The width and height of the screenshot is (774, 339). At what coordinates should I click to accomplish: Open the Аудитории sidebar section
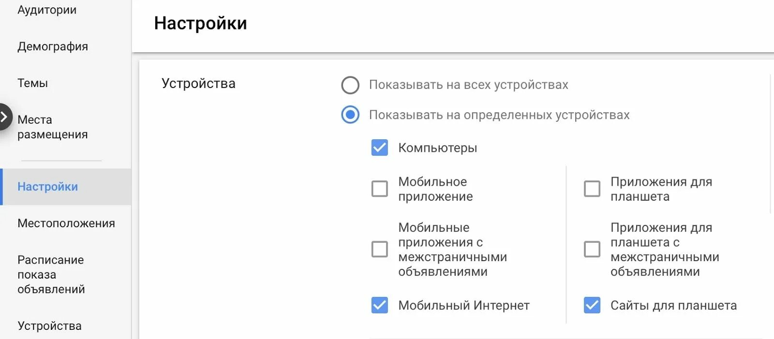[x=47, y=10]
